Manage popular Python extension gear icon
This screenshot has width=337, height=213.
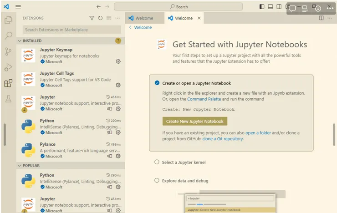pyautogui.click(x=118, y=187)
